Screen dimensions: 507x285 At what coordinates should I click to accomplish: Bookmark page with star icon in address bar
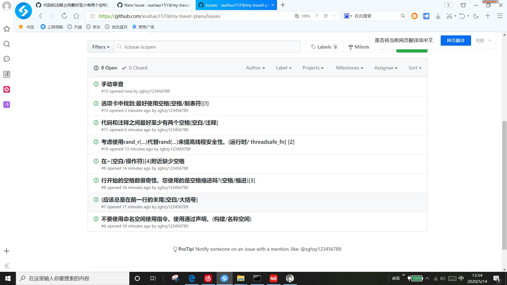coord(92,16)
